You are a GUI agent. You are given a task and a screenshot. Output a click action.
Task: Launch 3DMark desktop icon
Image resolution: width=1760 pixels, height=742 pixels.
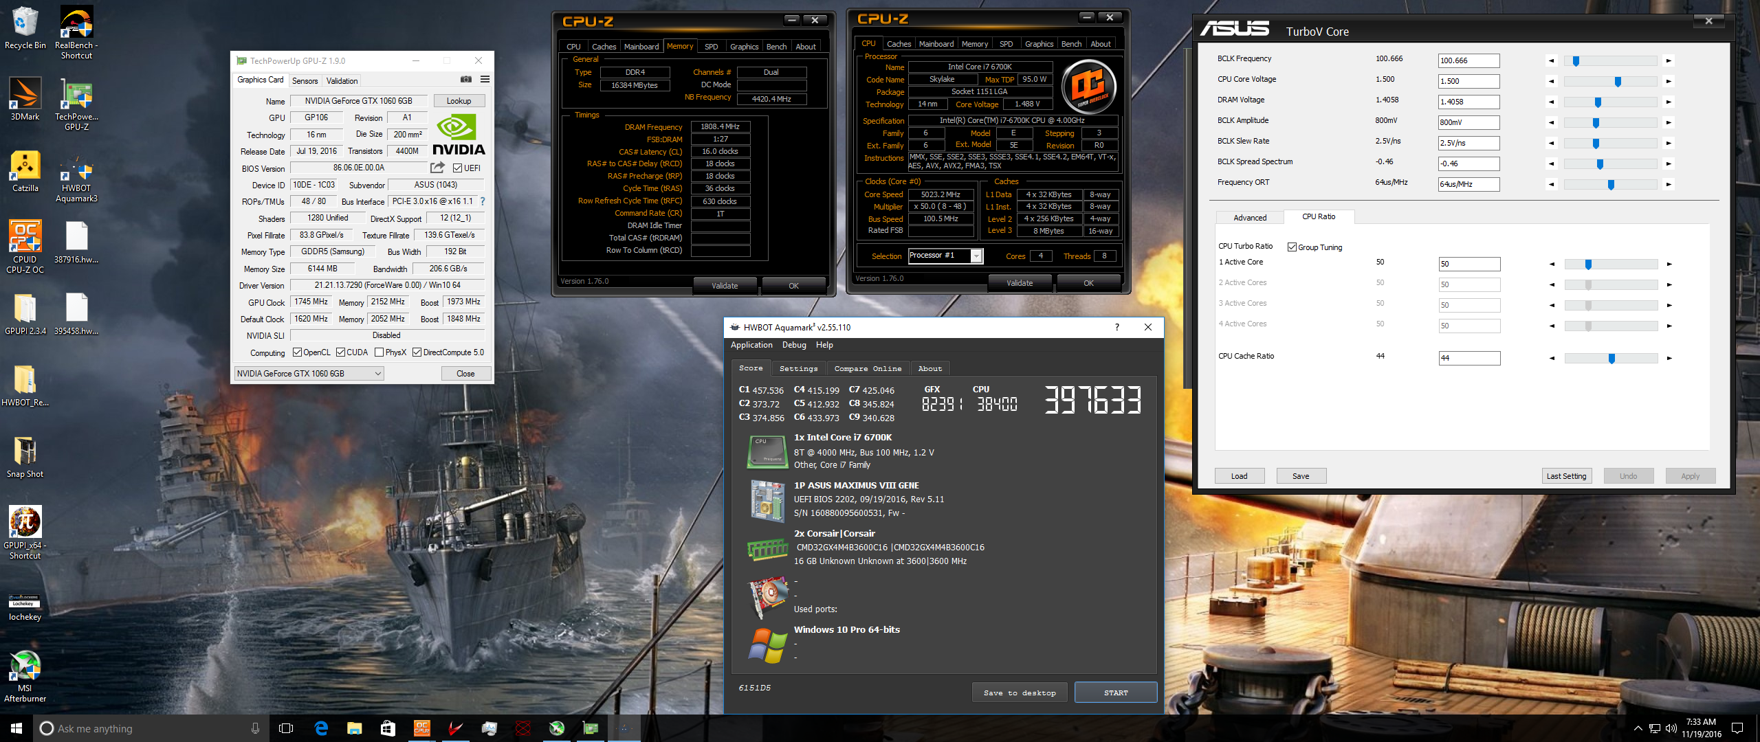25,98
